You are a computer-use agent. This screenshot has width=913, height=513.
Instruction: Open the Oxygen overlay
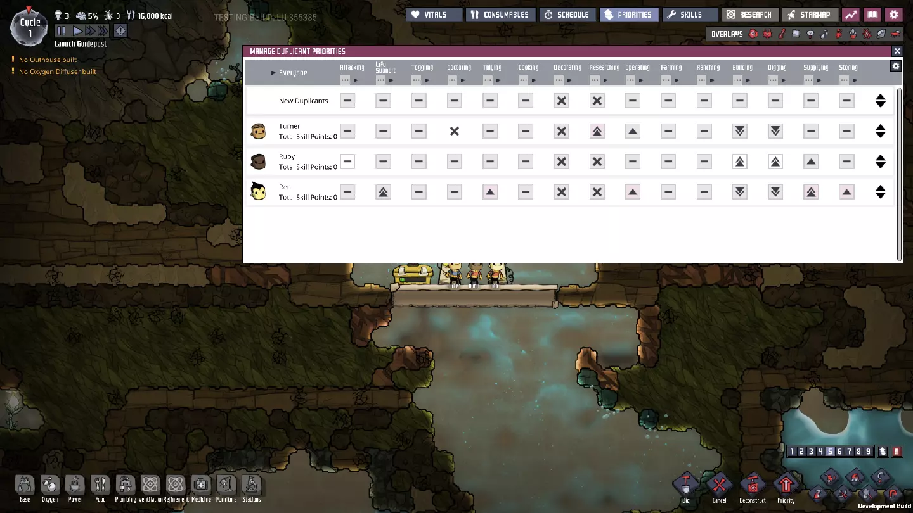[x=753, y=34]
